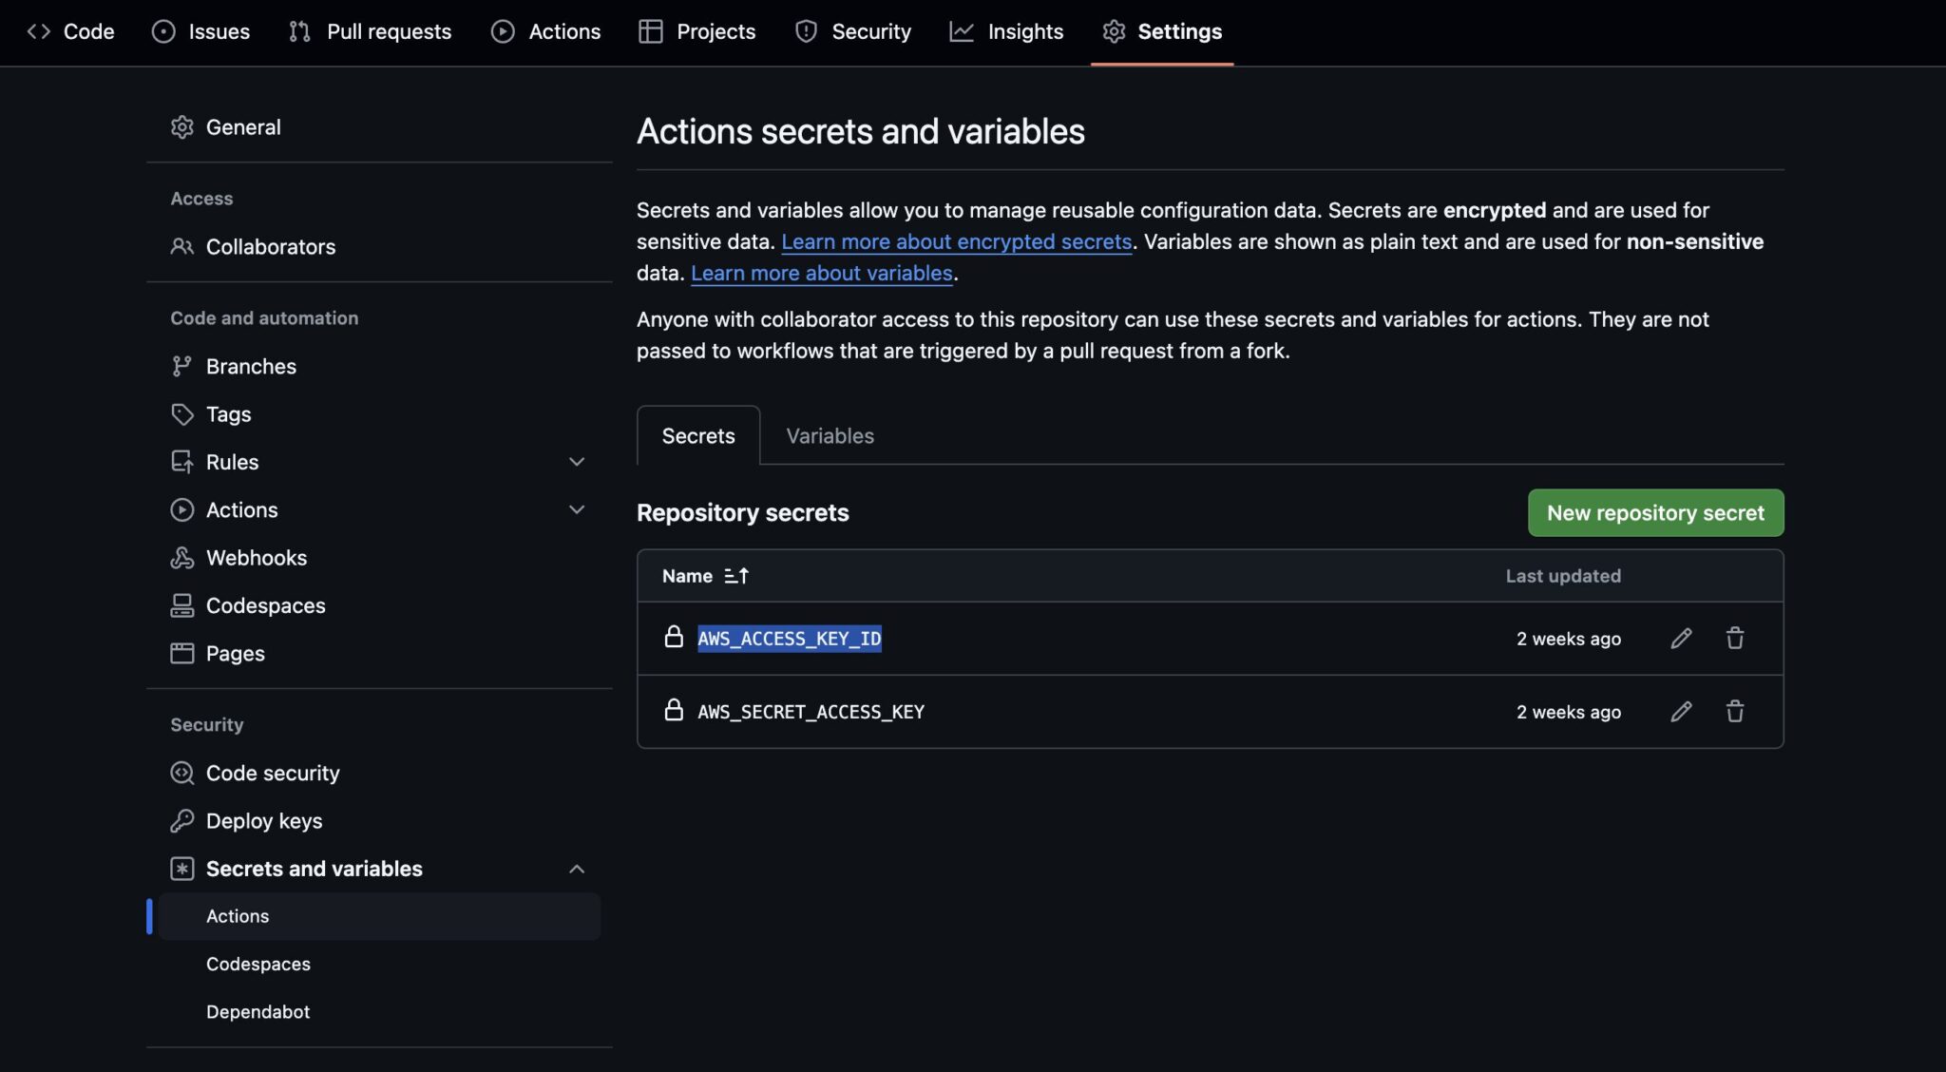The image size is (1946, 1072).
Task: Expand the Actions section under Code and automation
Action: pos(578,509)
